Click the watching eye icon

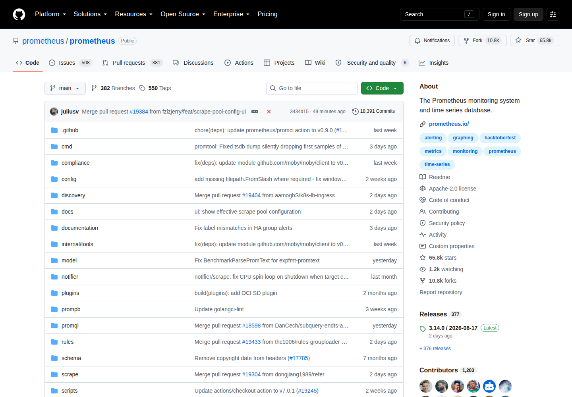point(423,269)
